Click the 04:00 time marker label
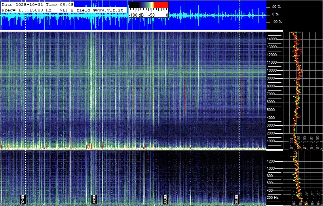 point(94,199)
